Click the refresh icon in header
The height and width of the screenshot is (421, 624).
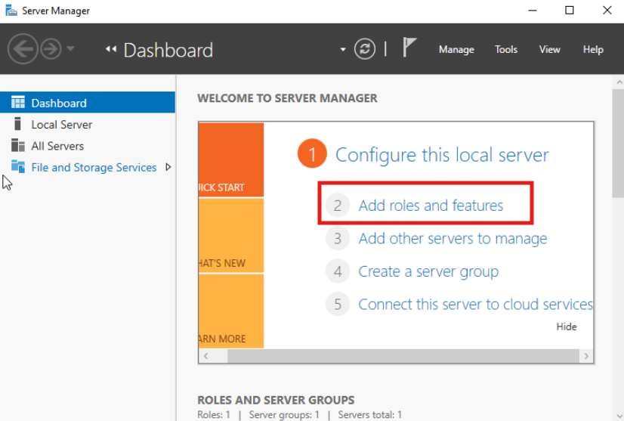(x=365, y=49)
